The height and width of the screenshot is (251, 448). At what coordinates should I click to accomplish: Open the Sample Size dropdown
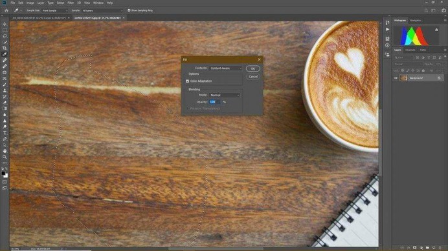pyautogui.click(x=55, y=10)
